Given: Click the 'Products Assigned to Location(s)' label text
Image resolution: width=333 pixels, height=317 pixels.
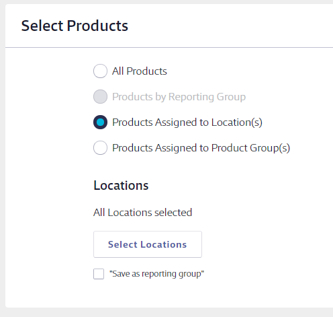Looking at the screenshot, I should coord(187,122).
